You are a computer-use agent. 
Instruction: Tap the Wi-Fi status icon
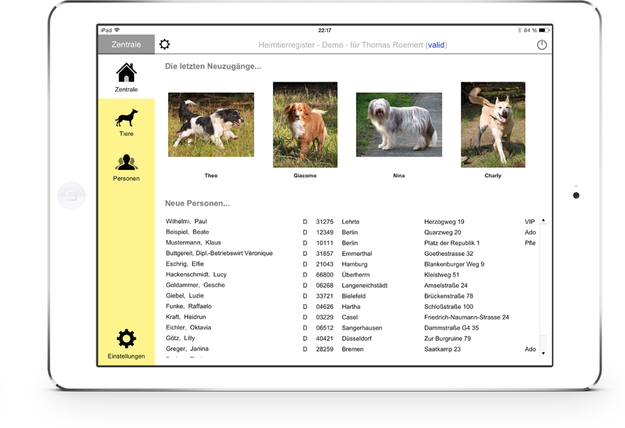pyautogui.click(x=117, y=30)
